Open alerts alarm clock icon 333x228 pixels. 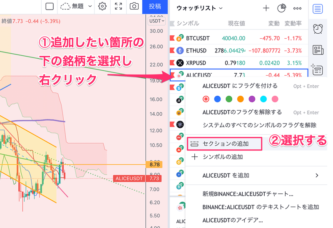coord(318,29)
